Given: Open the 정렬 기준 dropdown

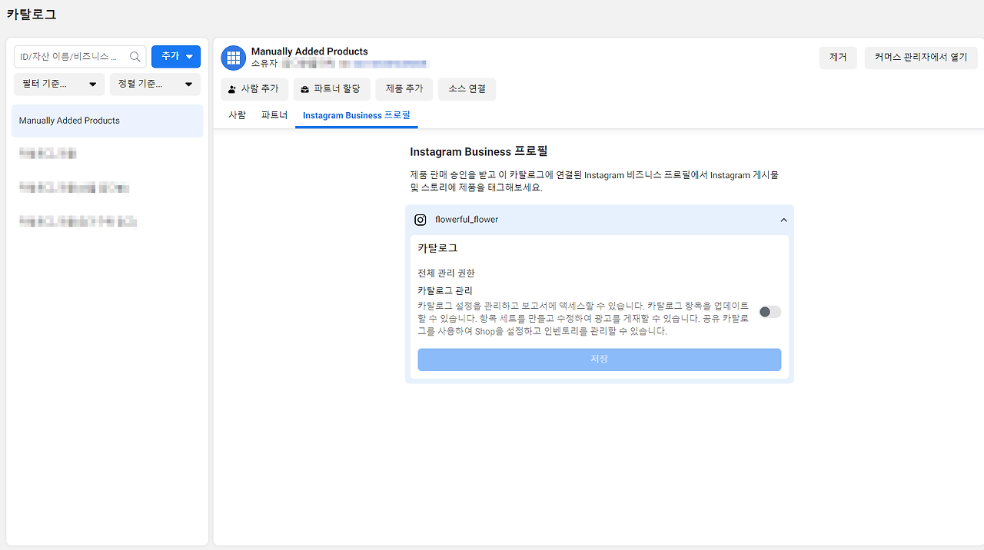Looking at the screenshot, I should [x=155, y=84].
